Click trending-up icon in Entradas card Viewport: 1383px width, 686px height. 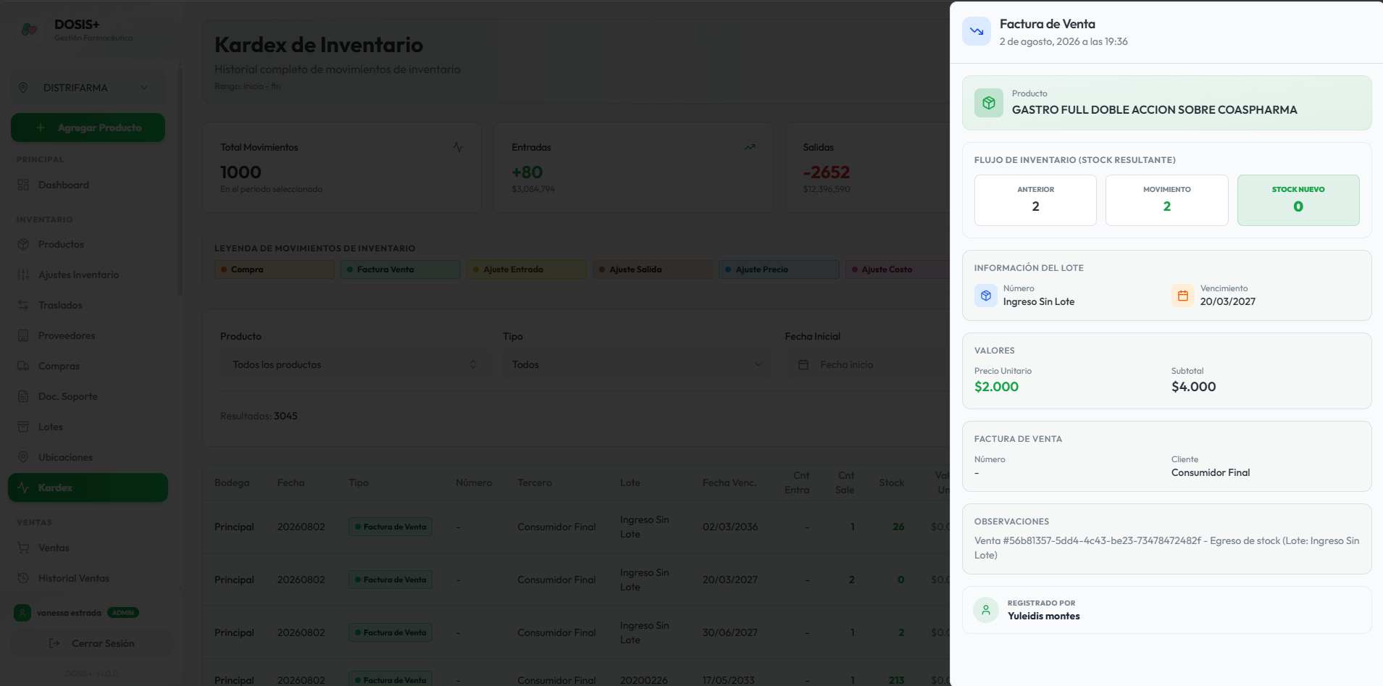[x=750, y=147]
